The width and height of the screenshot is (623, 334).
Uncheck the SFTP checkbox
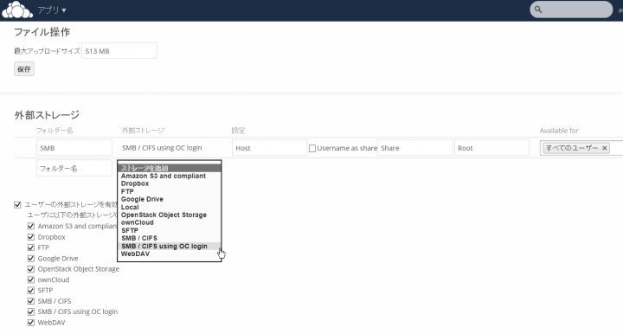click(31, 291)
